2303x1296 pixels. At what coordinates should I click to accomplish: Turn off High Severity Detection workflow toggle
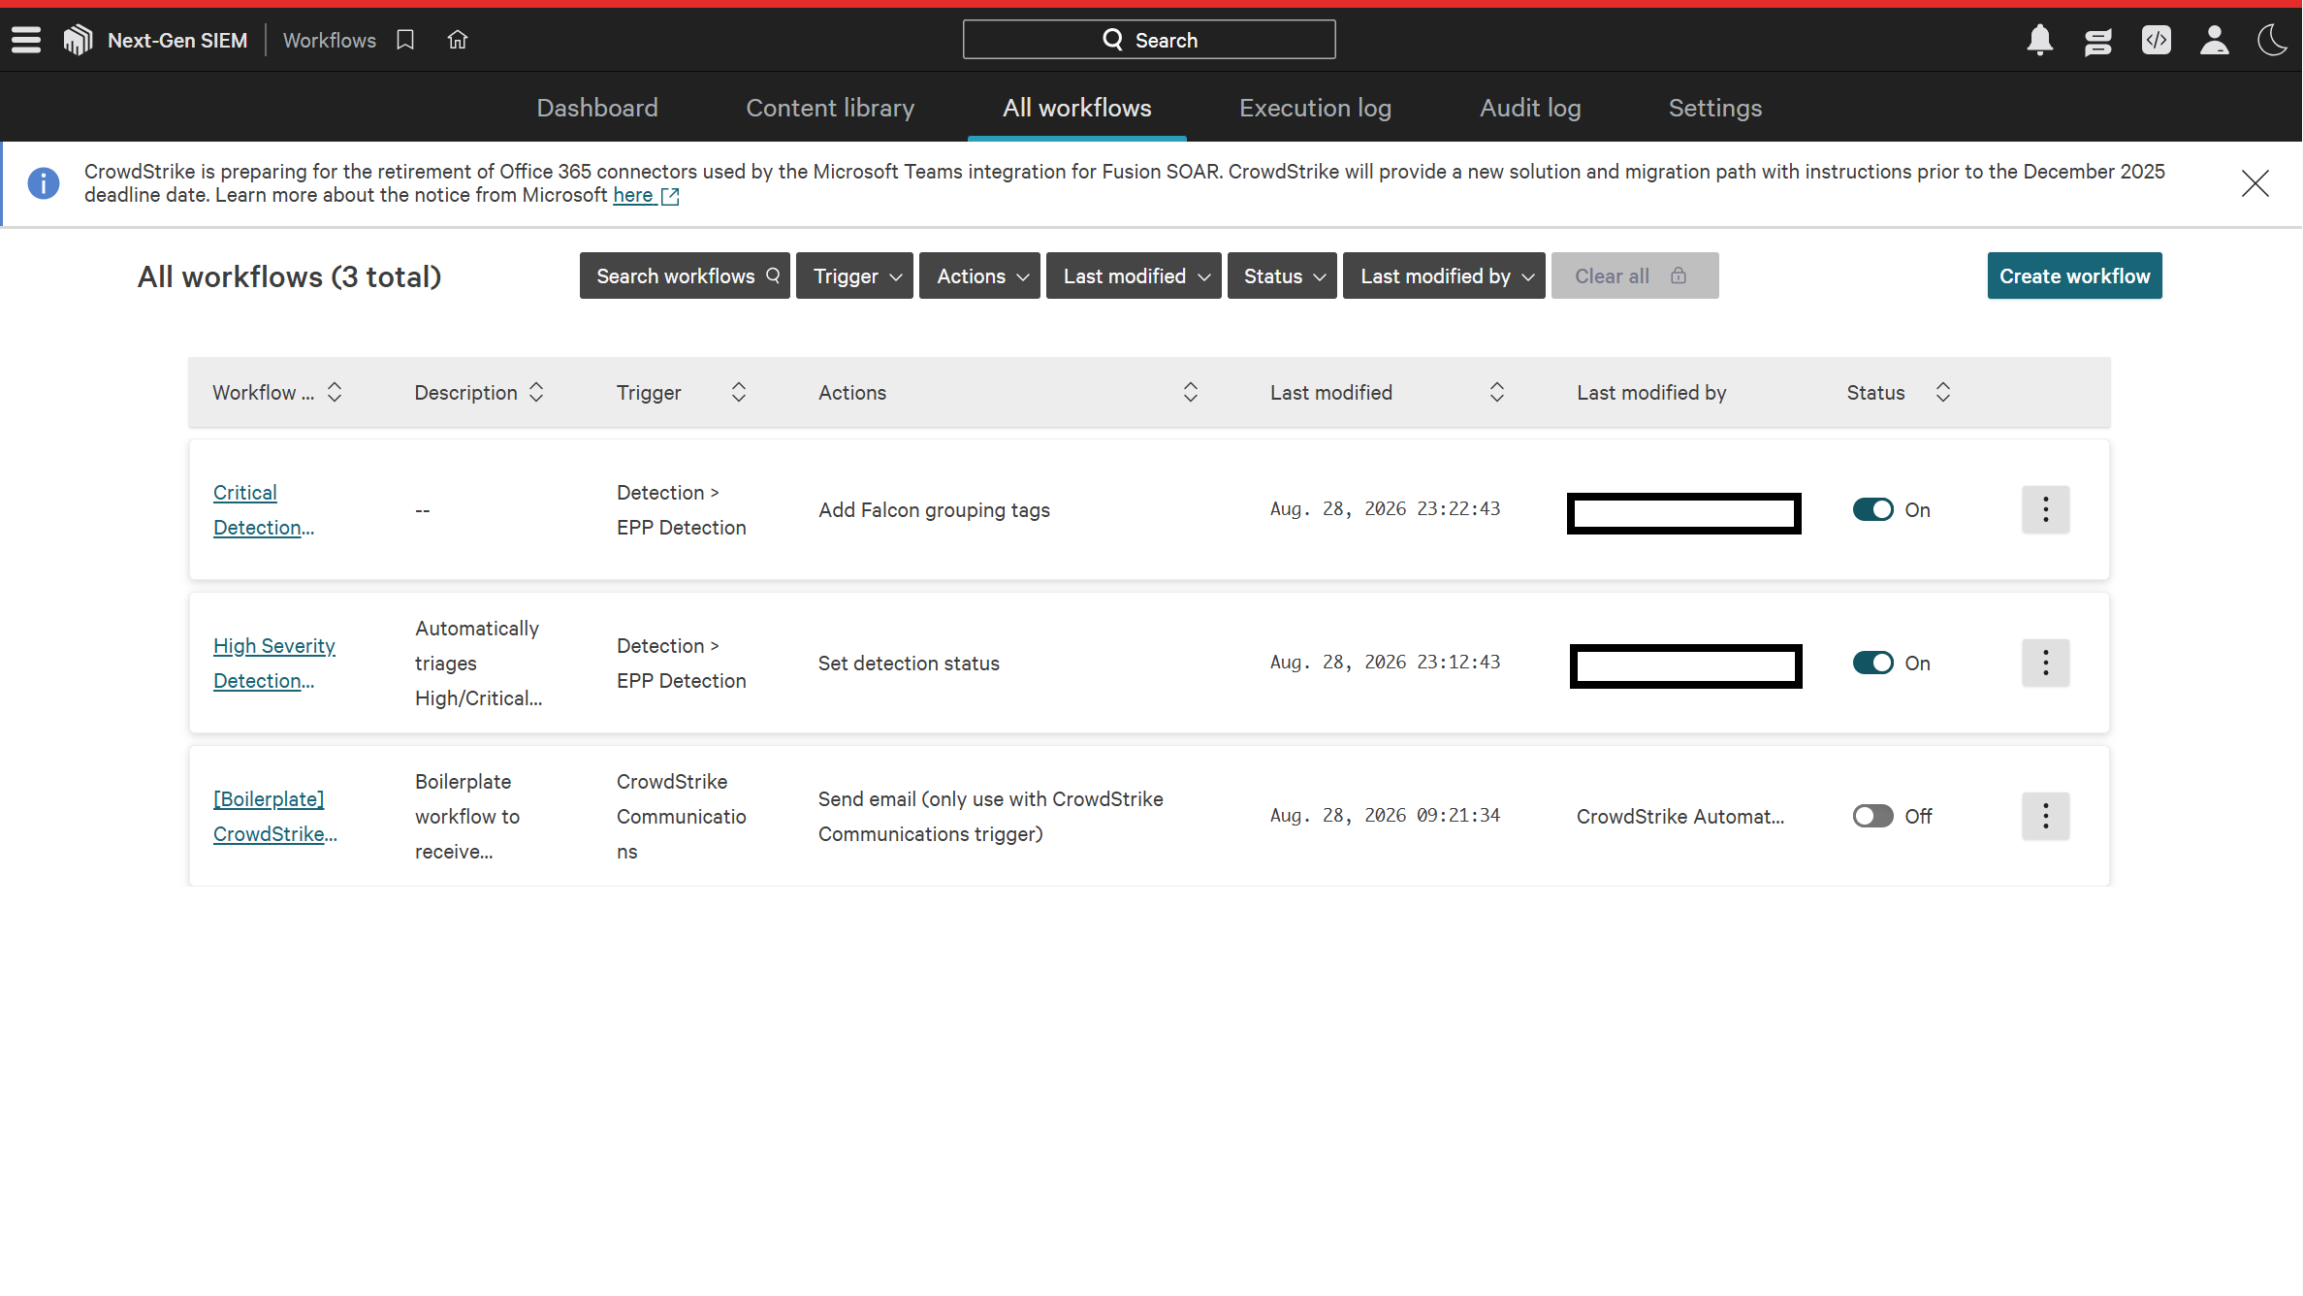(1872, 663)
